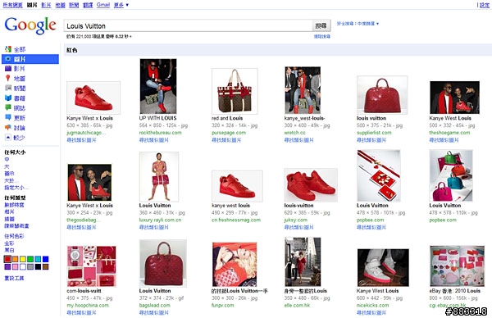Open the 網誌 (Blogs) sidebar filter
The image size is (492, 318).
[x=19, y=108]
